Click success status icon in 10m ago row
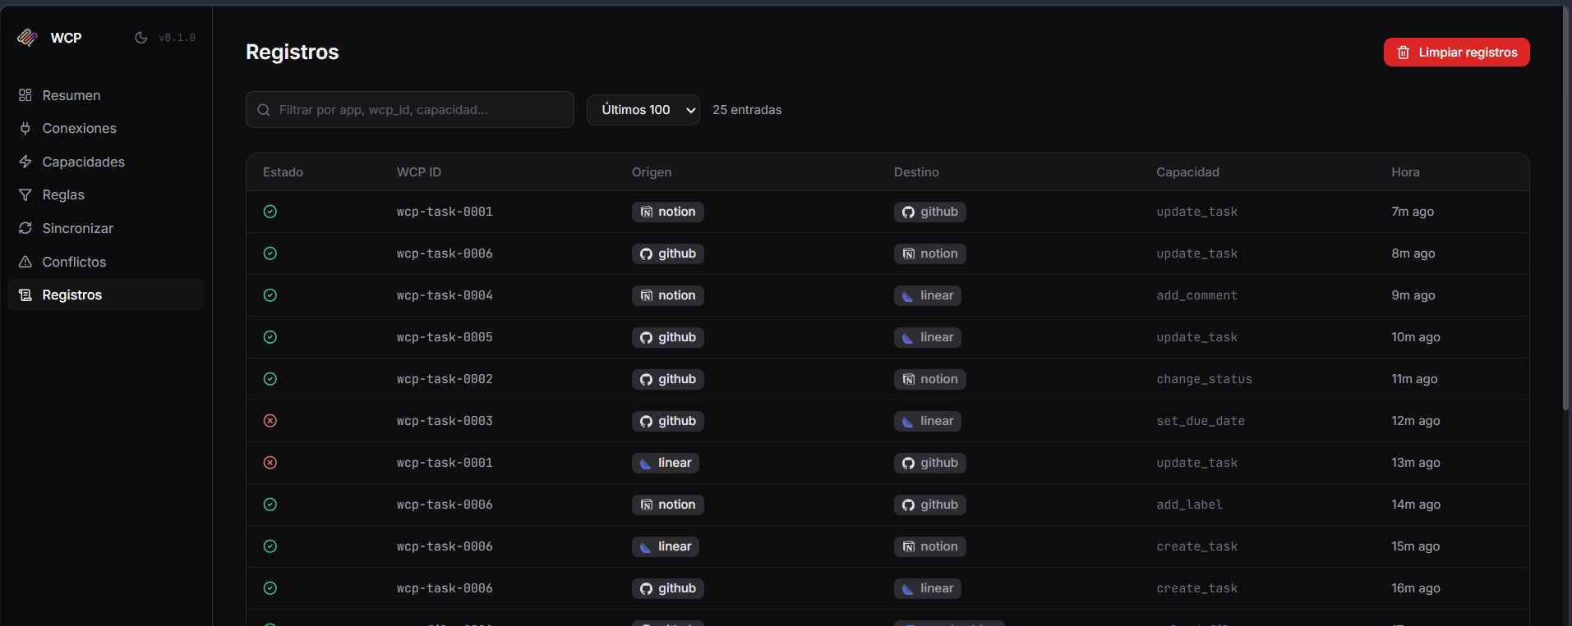Viewport: 1572px width, 626px height. (x=270, y=337)
